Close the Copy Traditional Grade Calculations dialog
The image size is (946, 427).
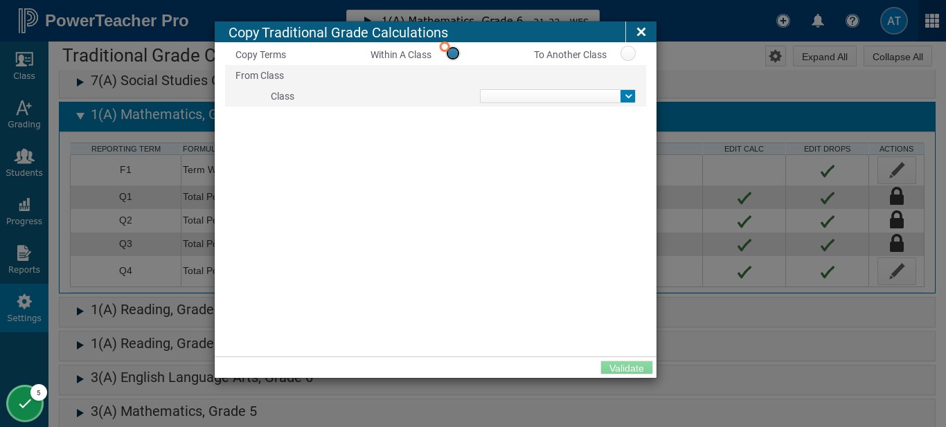[641, 32]
